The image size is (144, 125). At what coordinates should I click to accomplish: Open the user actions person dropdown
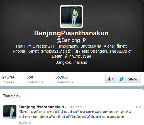tap(111, 79)
